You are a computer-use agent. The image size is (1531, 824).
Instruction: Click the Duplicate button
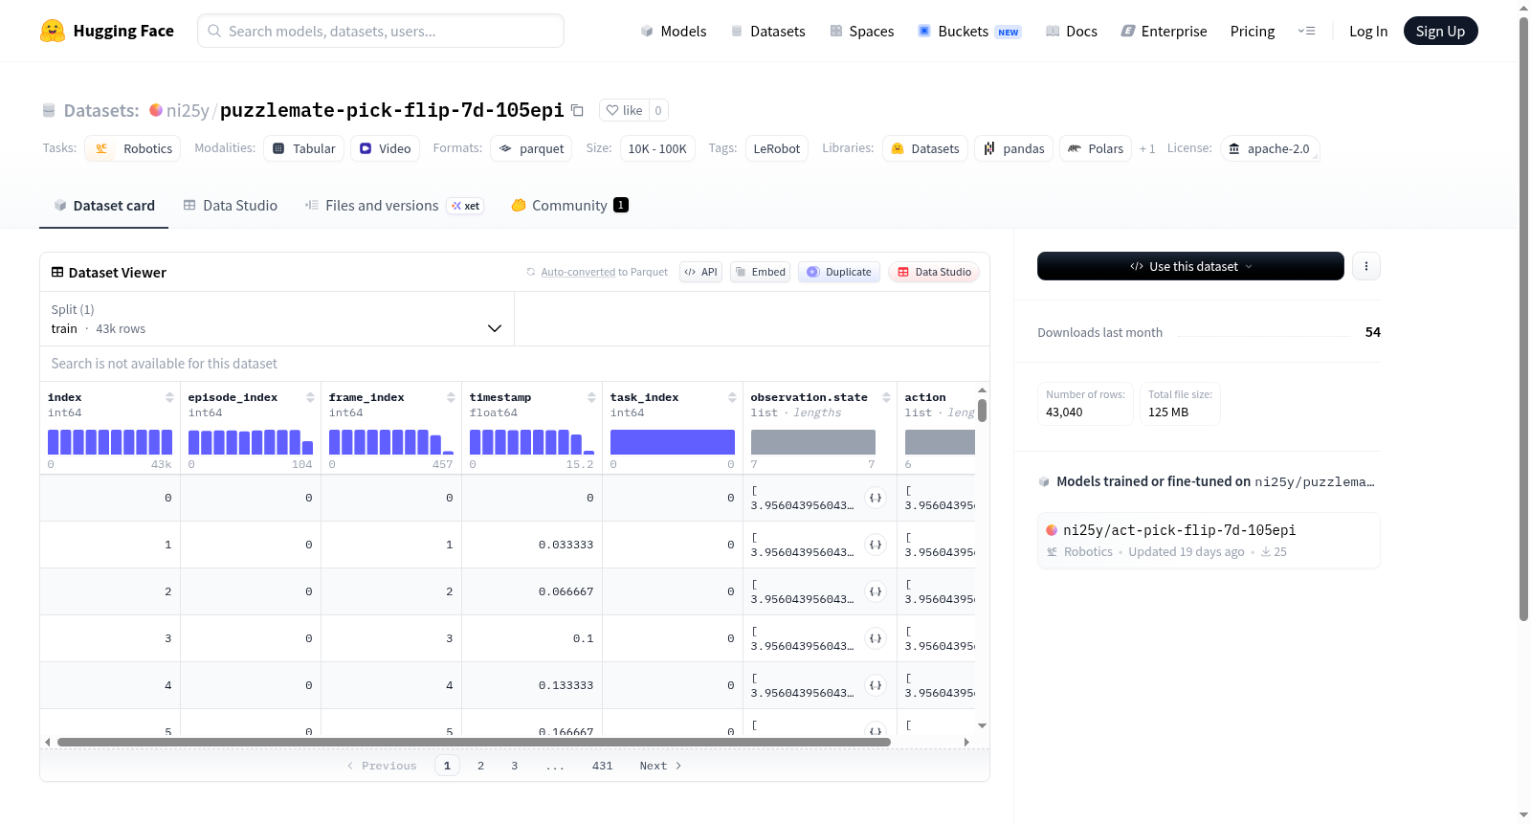(x=838, y=272)
